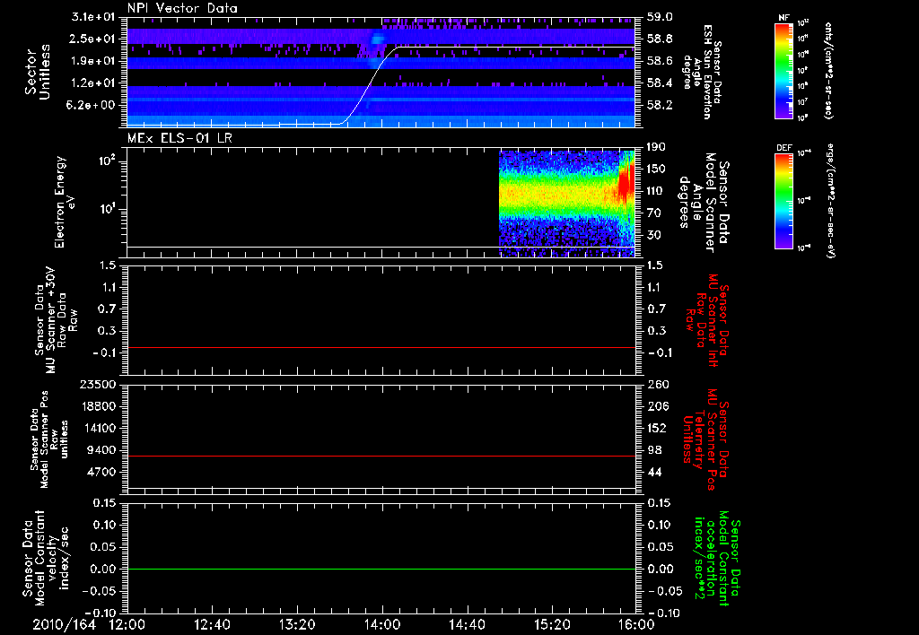
Task: Click the 260 telemetry position tick
Action: [x=658, y=384]
